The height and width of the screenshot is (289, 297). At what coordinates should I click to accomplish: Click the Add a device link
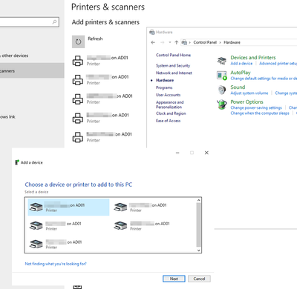pyautogui.click(x=241, y=64)
